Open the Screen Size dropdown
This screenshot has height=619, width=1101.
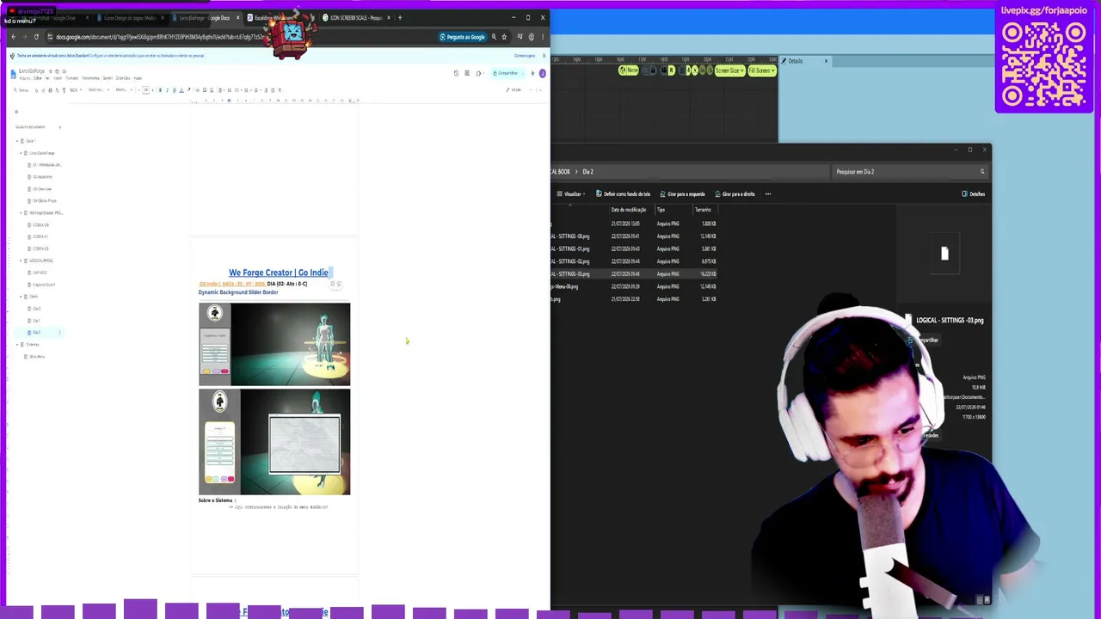pos(729,70)
